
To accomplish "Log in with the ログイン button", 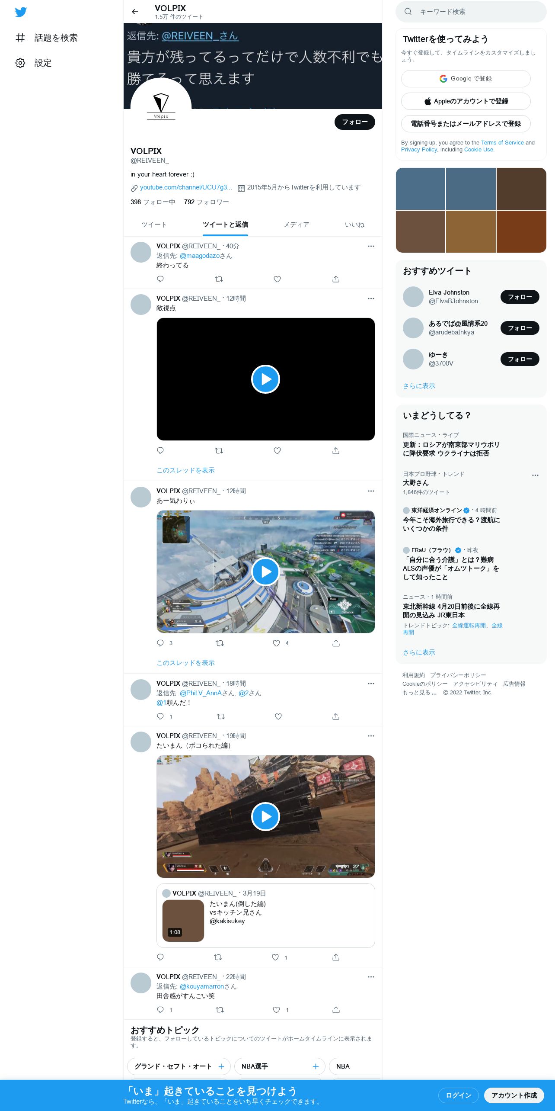I will coord(459,1095).
